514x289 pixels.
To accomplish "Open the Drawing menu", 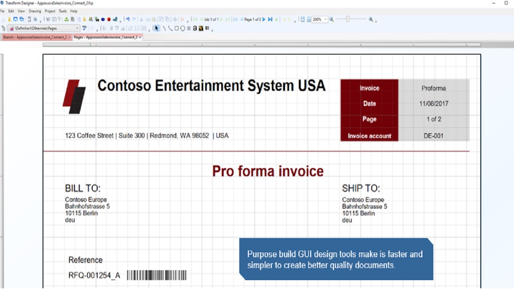I will (35, 11).
